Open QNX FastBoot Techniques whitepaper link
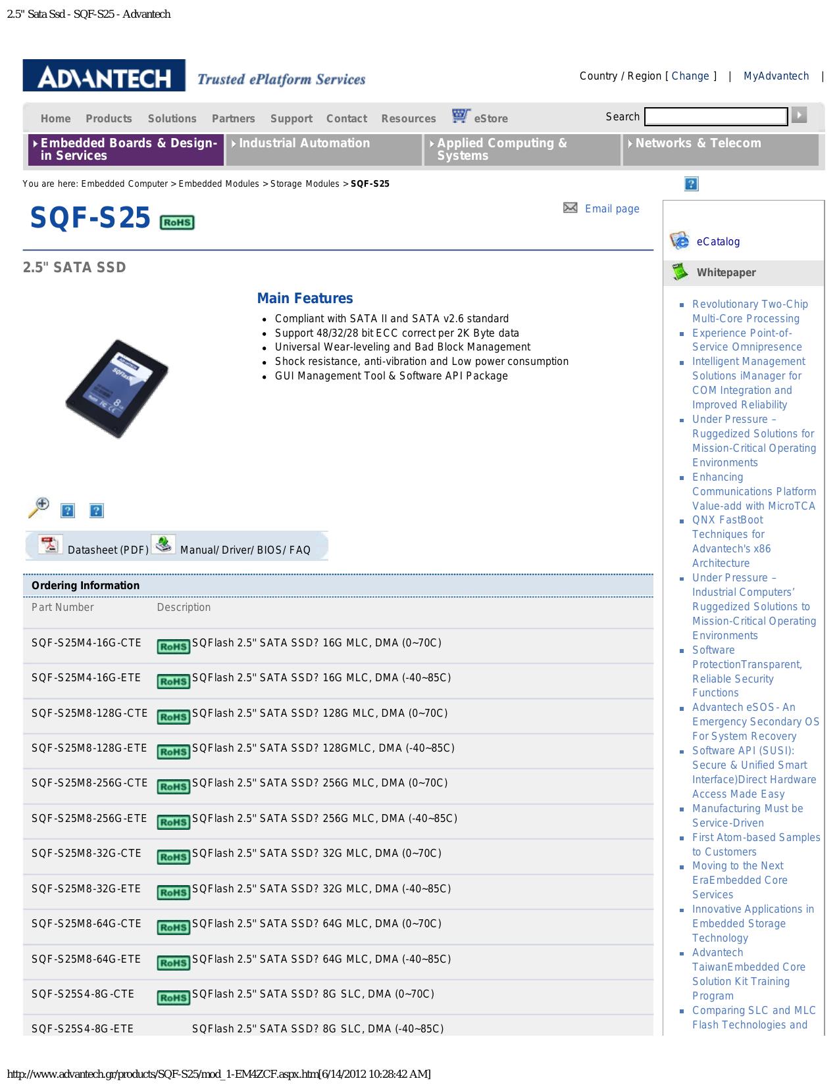 [731, 541]
